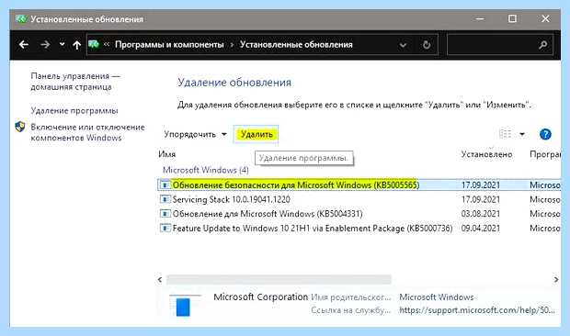Click the search magnifier icon

pos(543,45)
